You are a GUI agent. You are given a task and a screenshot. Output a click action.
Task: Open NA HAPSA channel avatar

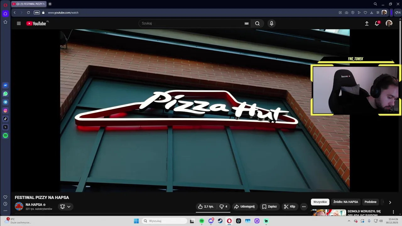click(x=19, y=207)
